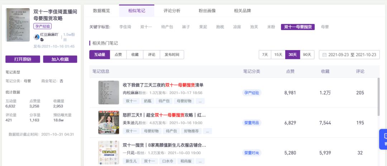The height and width of the screenshot is (166, 387).
Task: Click the notes list vertical scrollbar
Action: coord(379,97)
